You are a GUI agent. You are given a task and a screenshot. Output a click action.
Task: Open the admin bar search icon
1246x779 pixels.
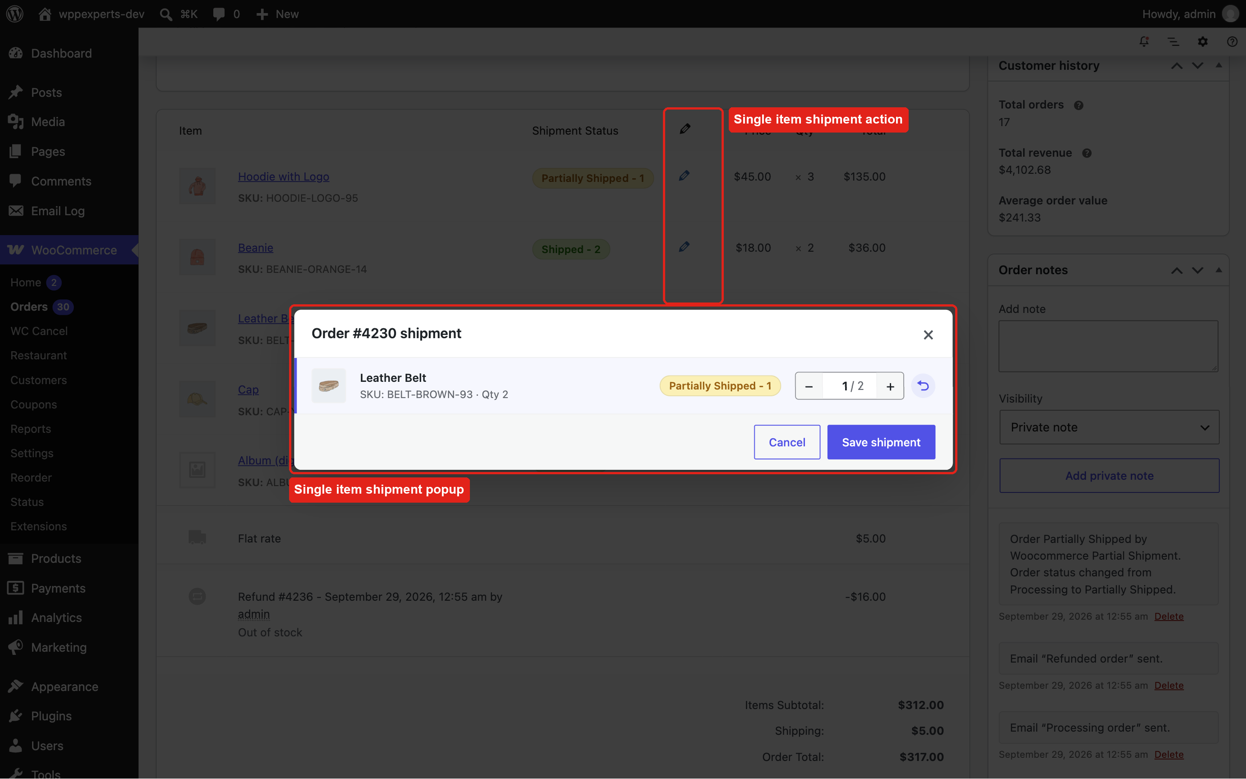(x=166, y=14)
